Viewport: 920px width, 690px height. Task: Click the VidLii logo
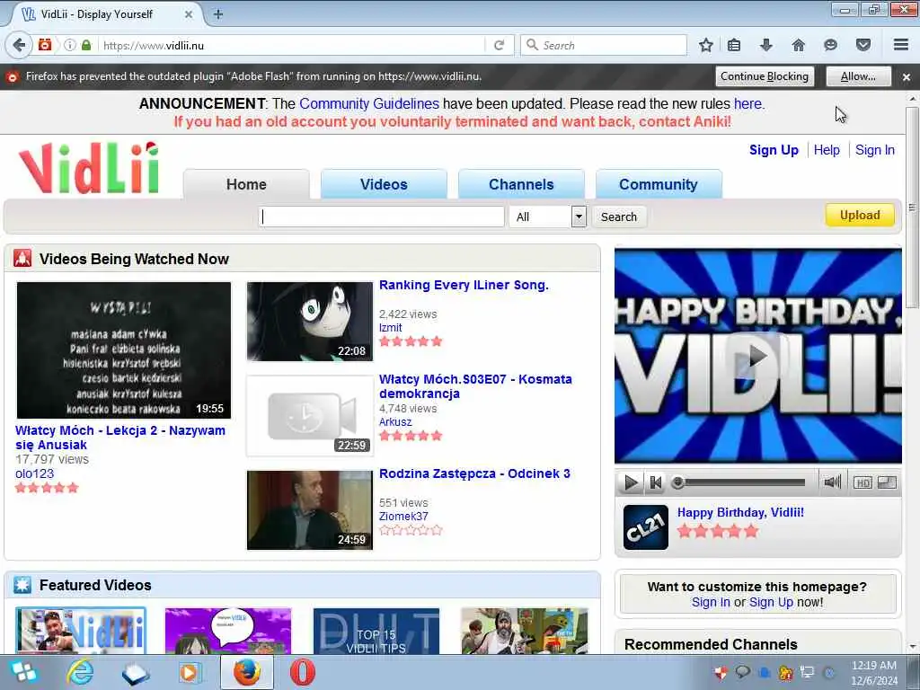click(89, 168)
